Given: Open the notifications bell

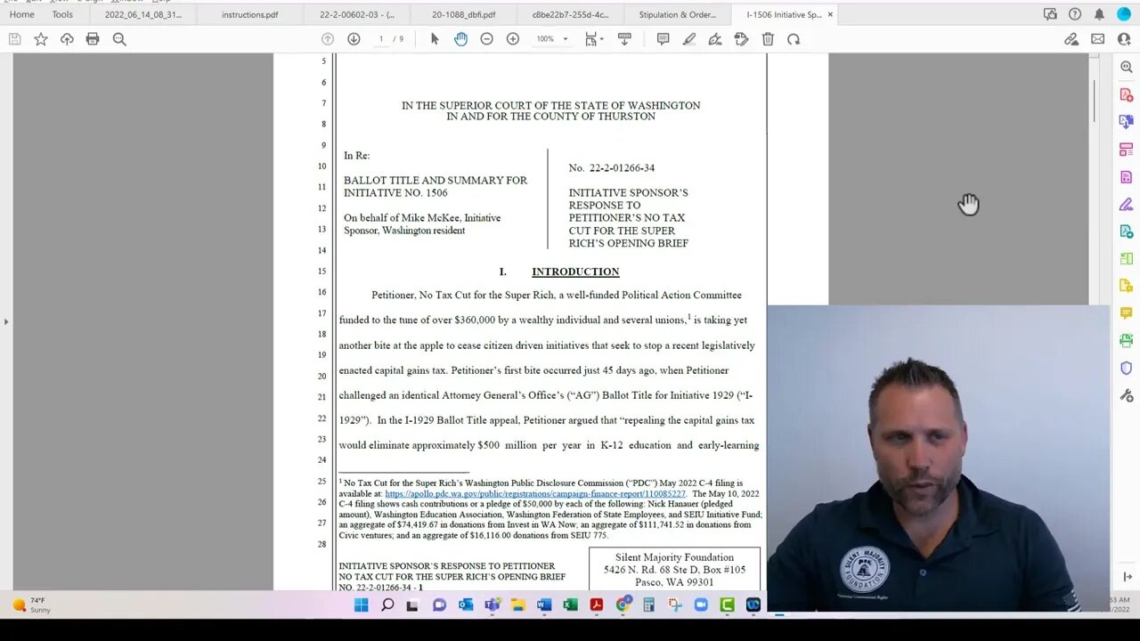Looking at the screenshot, I should click(1099, 14).
